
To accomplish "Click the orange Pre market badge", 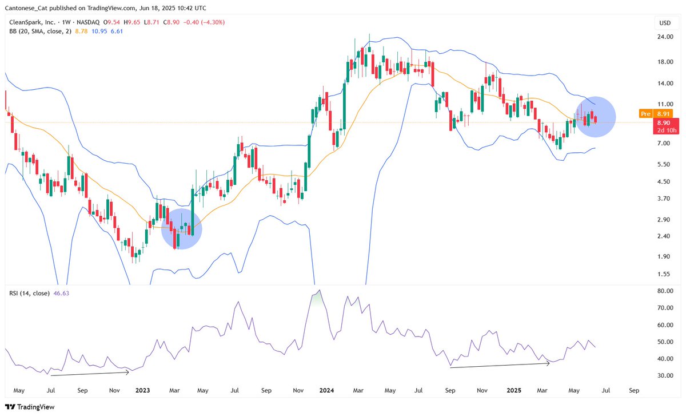I will coord(645,114).
